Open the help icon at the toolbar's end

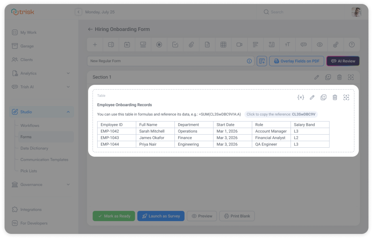(351, 44)
